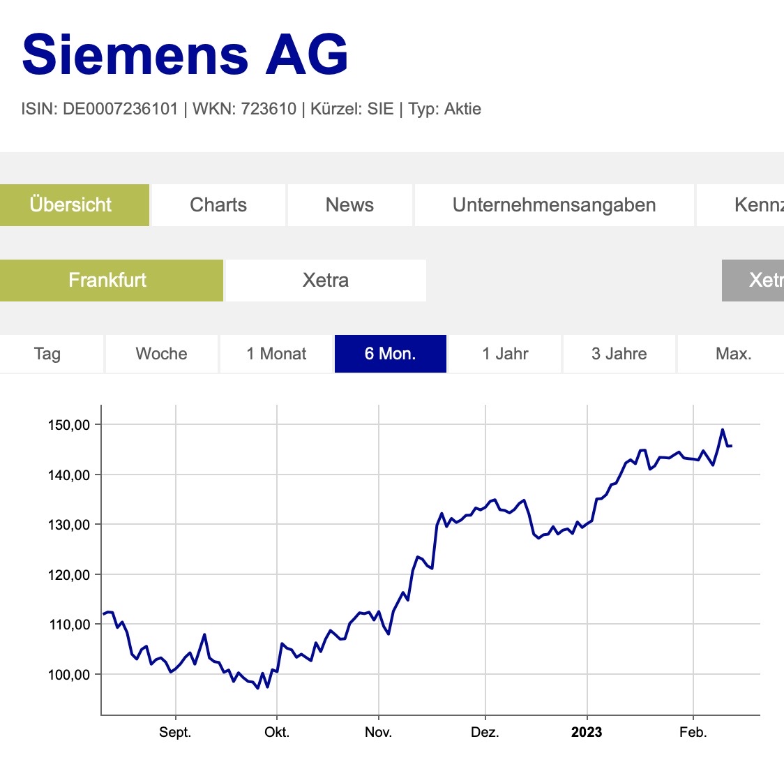Viewport: 784px width, 769px height.
Task: Click the 2023 label on the x-axis
Action: coord(586,732)
